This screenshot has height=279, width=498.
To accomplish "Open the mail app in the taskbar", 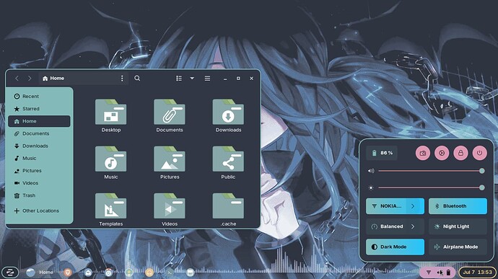I will click(88, 272).
